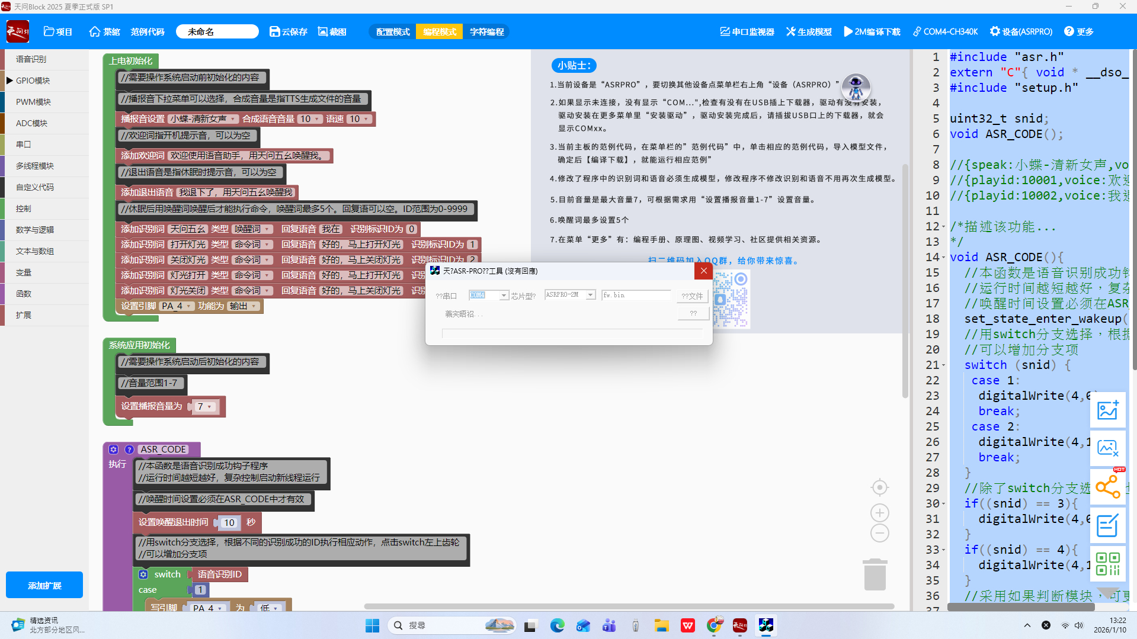Switch to 编程模式 mode
The image size is (1137, 639).
[439, 32]
